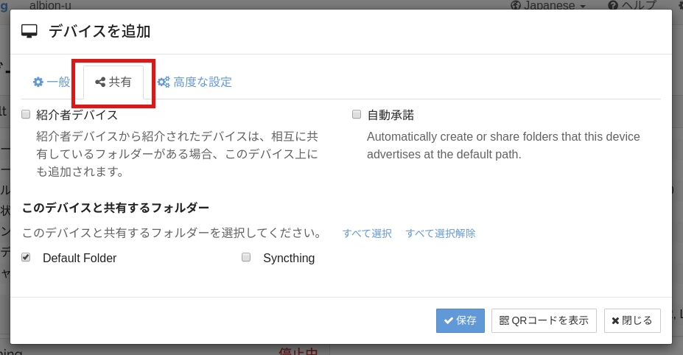
Task: Click the デバイスを追加 dialog title
Action: coord(99,32)
